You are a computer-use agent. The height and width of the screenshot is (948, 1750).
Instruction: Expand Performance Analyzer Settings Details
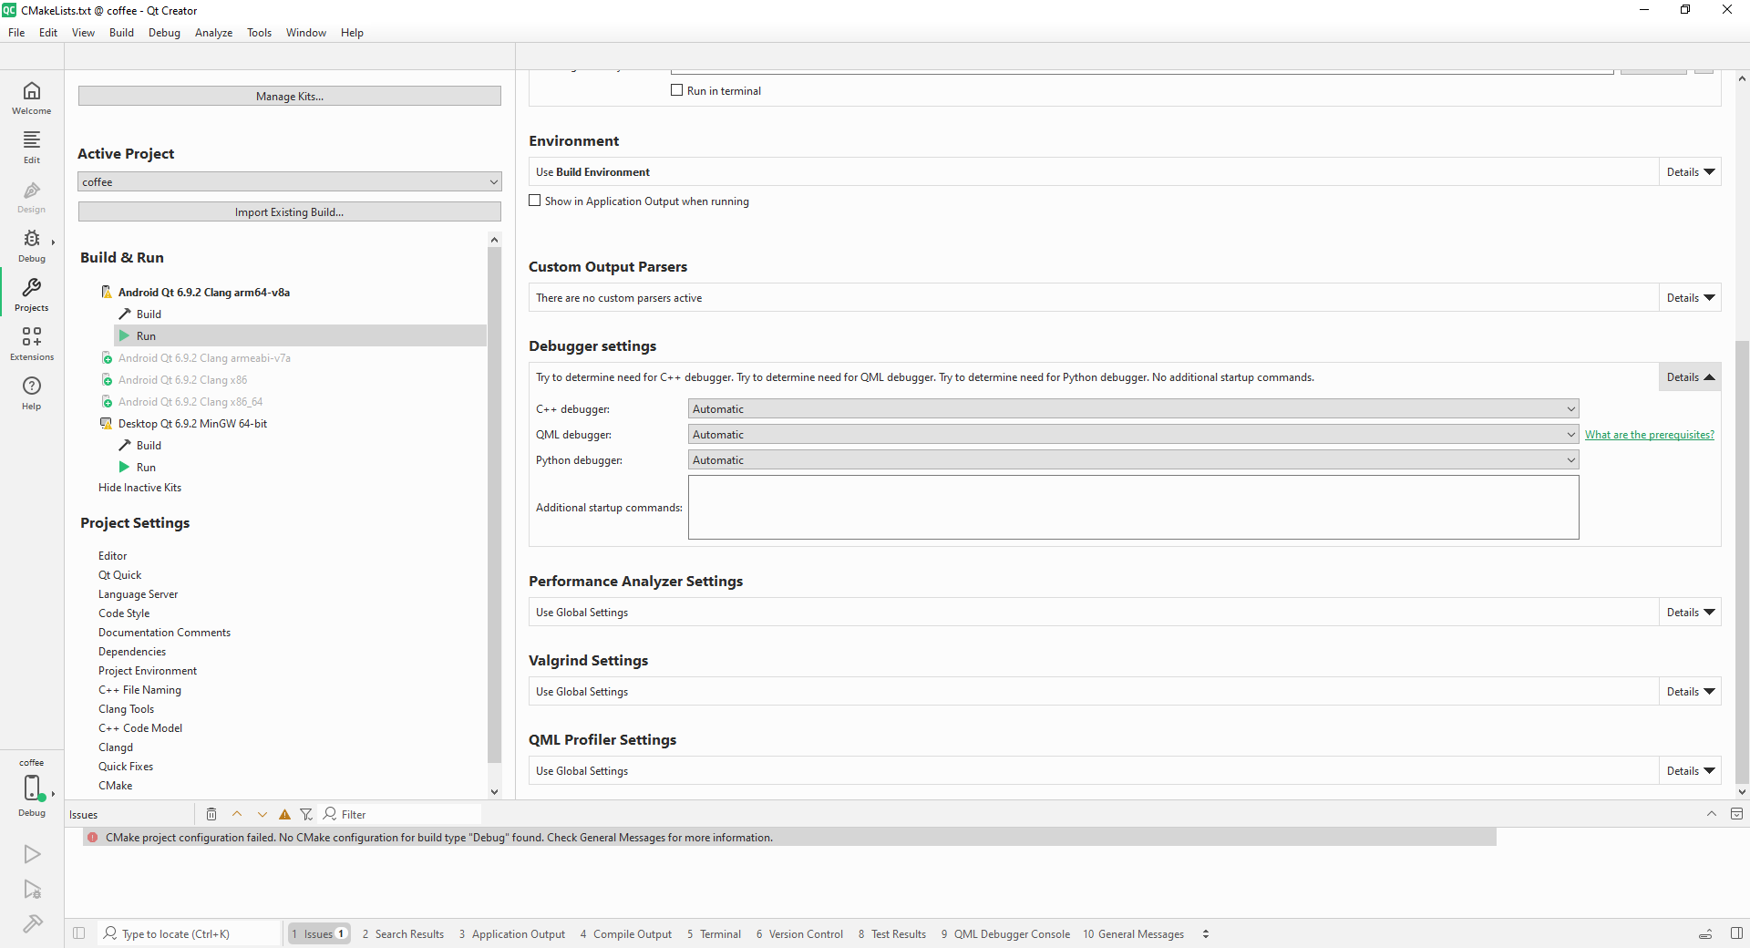(1691, 613)
